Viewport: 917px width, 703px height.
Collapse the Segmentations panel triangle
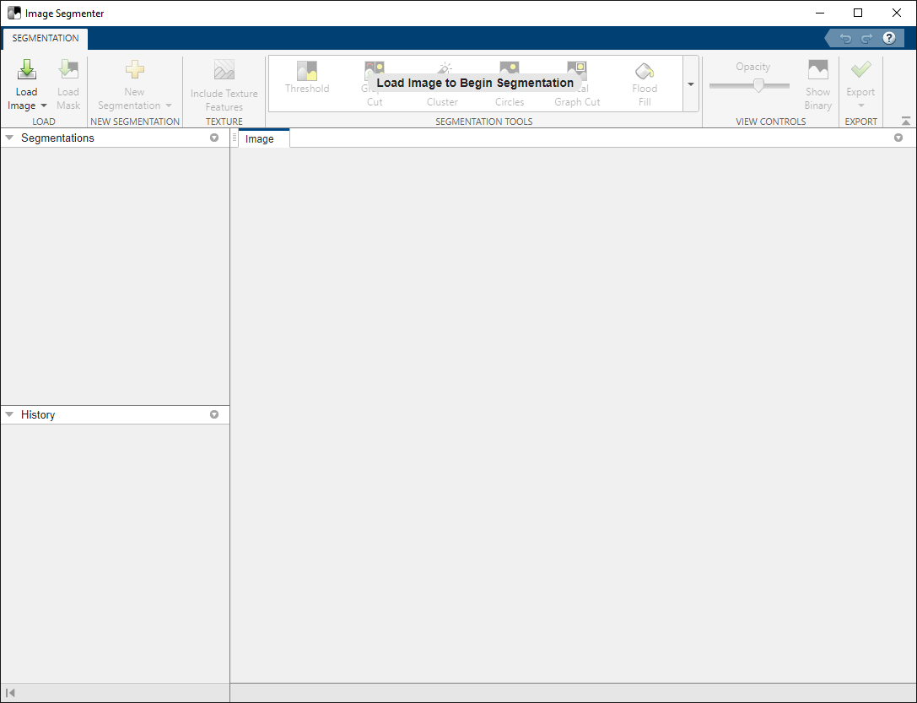tap(9, 138)
